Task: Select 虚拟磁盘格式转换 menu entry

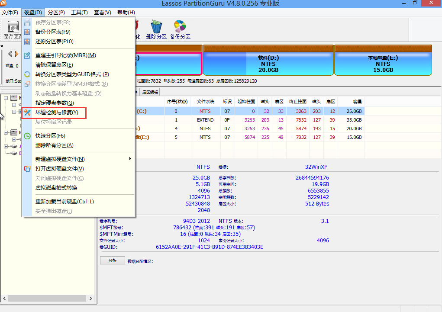Action: point(79,188)
